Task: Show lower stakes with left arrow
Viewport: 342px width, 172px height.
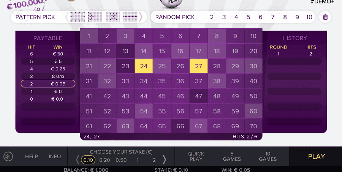Action: [x=78, y=160]
